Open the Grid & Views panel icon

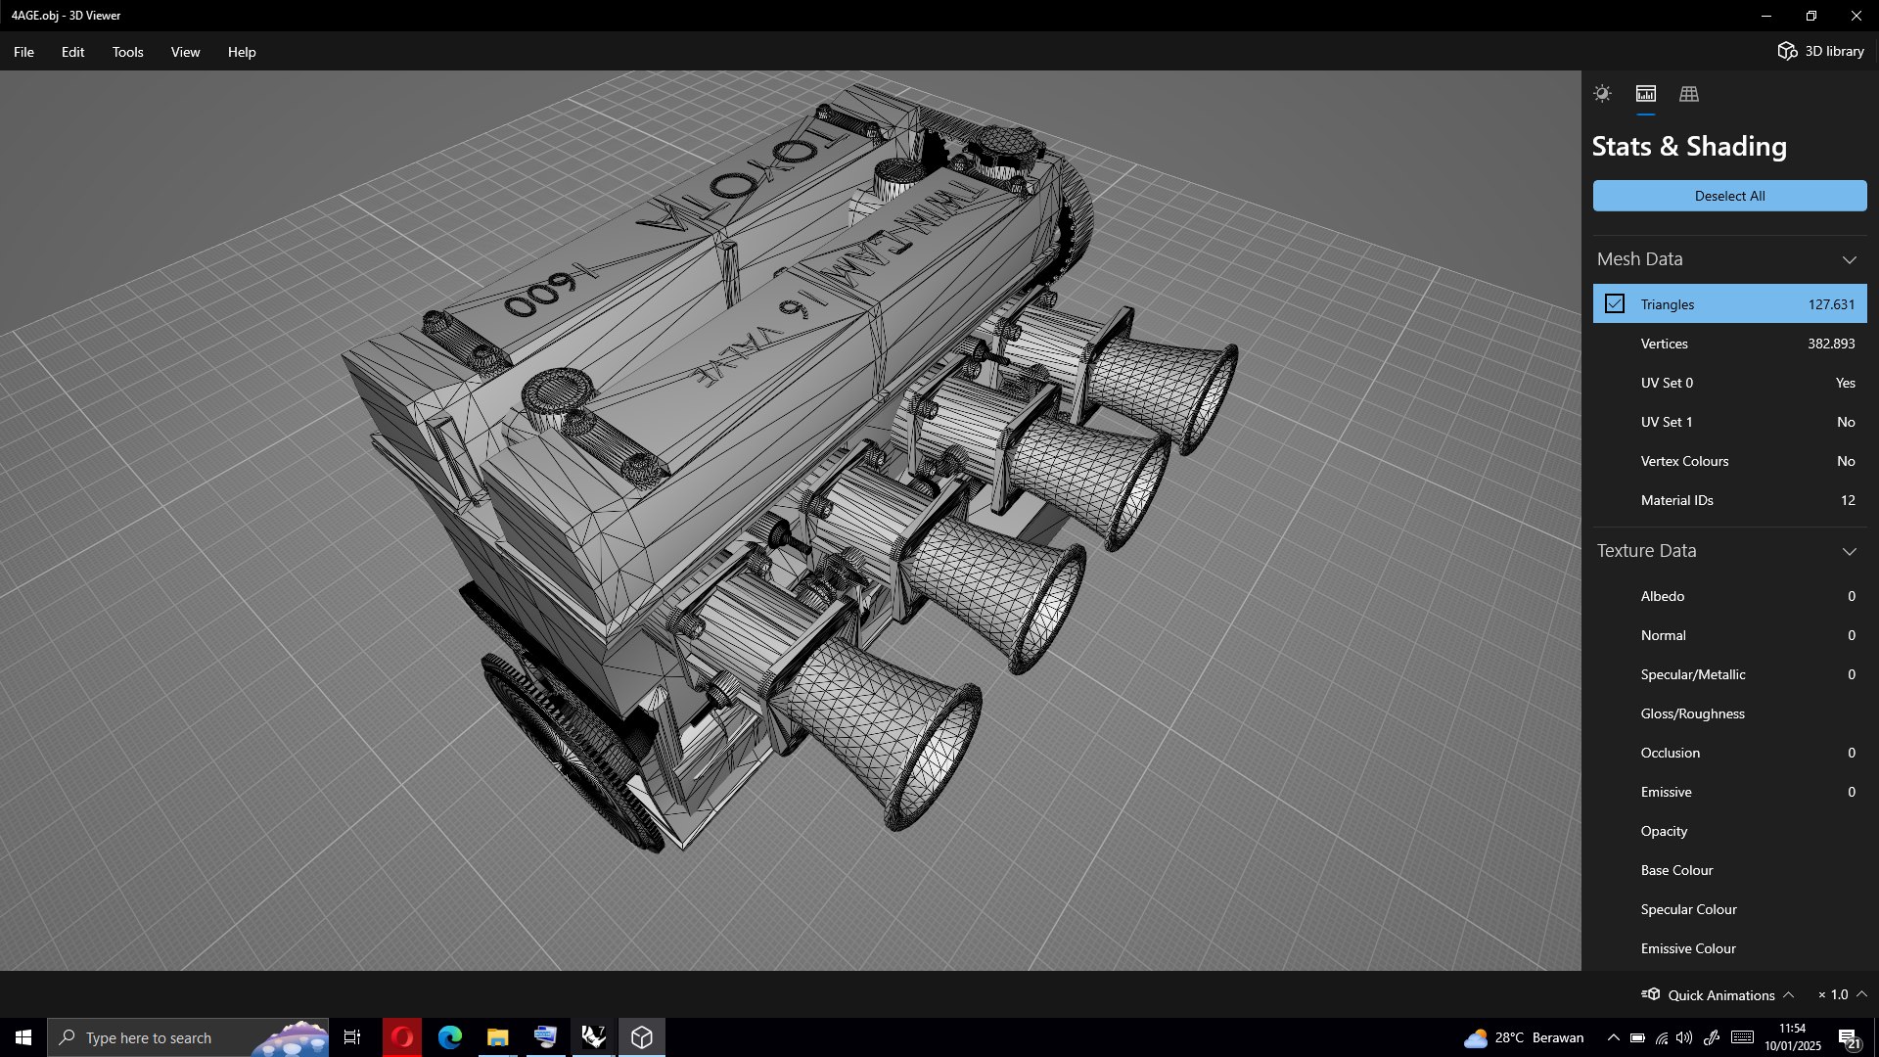pos(1689,94)
